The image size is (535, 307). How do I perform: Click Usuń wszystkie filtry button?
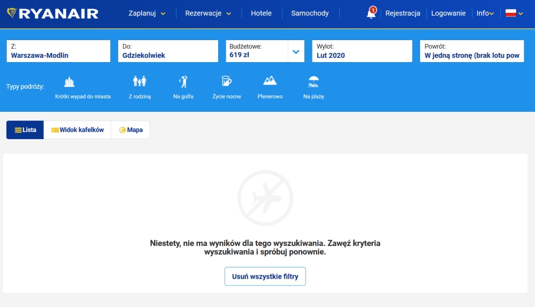click(x=265, y=277)
